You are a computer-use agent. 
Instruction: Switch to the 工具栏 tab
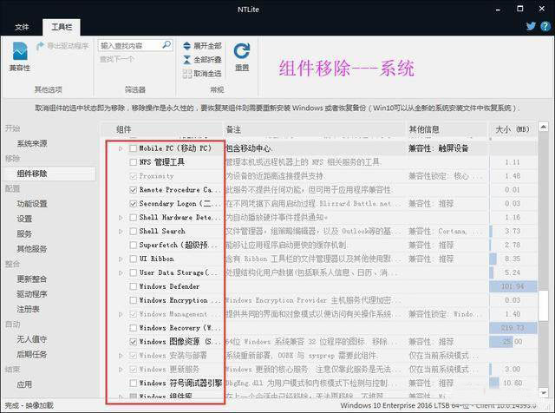[x=62, y=27]
